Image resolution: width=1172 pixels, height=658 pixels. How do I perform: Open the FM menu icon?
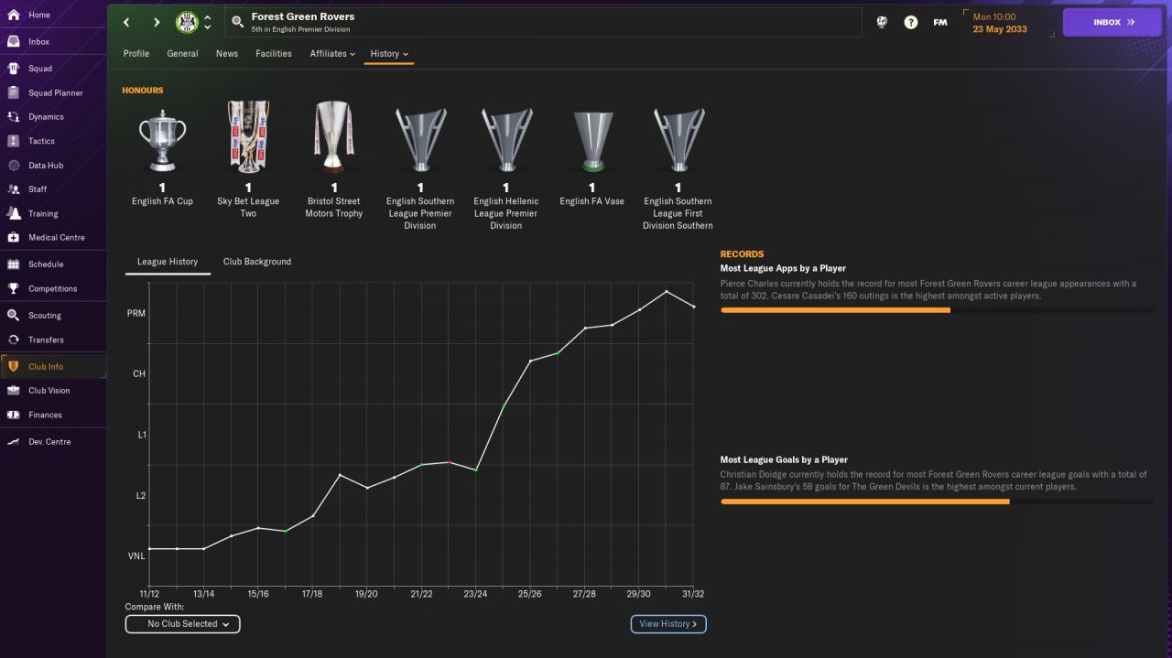940,22
